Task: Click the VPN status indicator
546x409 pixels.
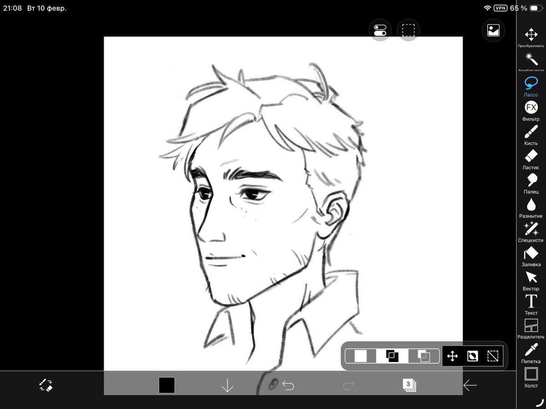Action: click(500, 8)
